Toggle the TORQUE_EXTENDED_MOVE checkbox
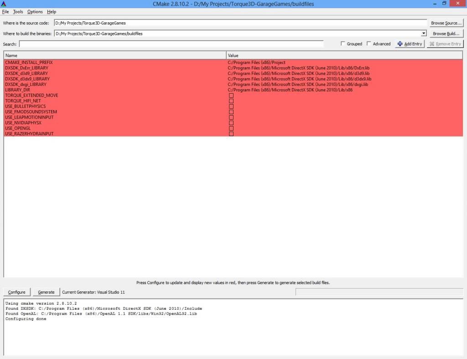 (231, 95)
